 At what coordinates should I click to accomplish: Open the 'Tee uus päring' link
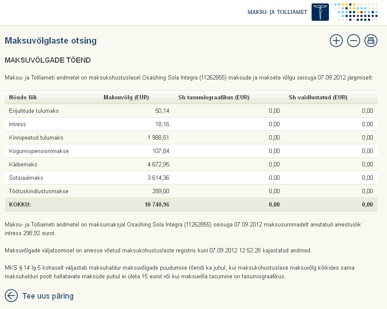pos(48,296)
